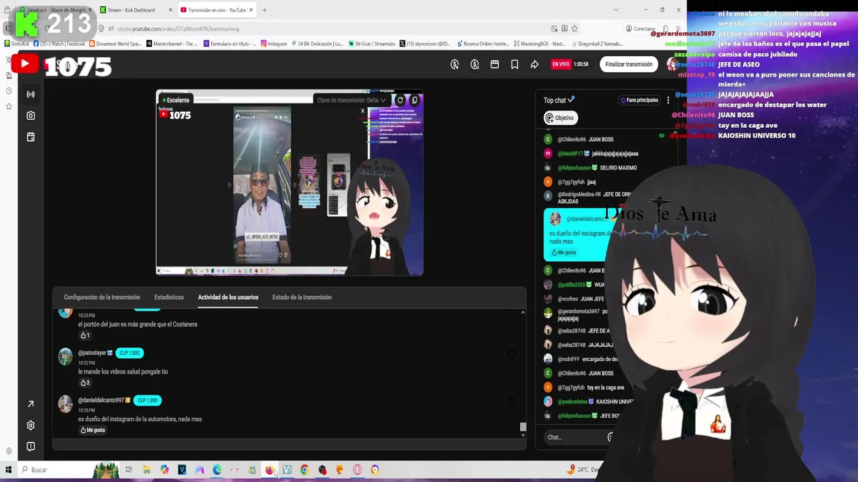Select Transmisión en vivo - YouTube browser tab
The width and height of the screenshot is (858, 482).
(x=217, y=10)
